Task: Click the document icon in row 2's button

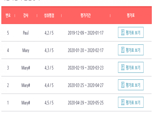Action: pos(123,85)
